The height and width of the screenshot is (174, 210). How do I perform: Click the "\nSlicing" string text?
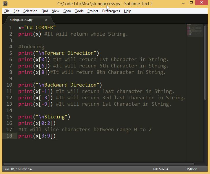[52, 117]
